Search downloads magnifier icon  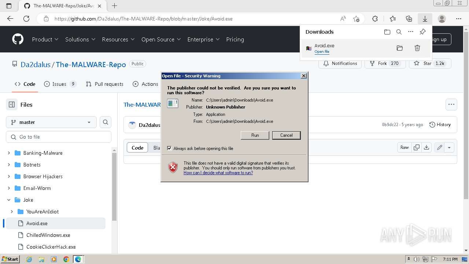399,32
